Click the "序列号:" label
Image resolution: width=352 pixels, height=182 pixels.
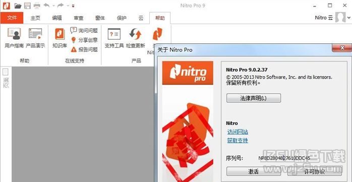(x=234, y=158)
